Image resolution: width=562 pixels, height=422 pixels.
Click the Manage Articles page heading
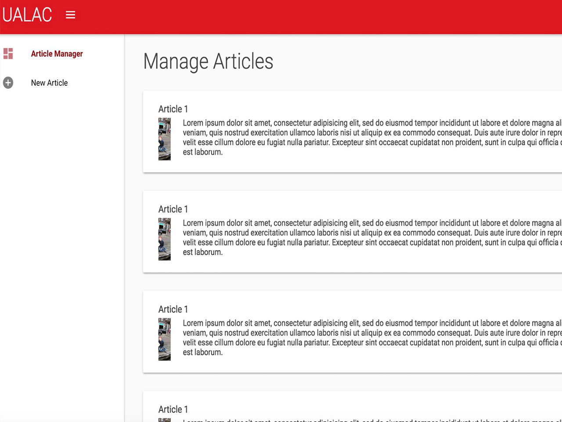(208, 61)
